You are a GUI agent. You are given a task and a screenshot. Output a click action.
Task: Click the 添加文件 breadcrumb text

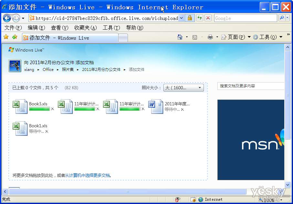136,70
